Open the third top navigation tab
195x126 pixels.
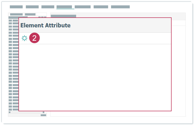tap(48, 7)
